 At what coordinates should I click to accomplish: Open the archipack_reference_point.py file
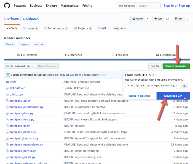coord(28,163)
